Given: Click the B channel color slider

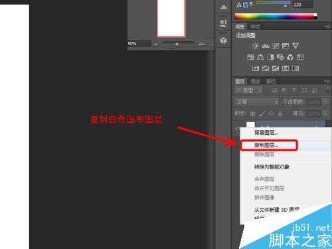Looking at the screenshot, I should 274,4.
